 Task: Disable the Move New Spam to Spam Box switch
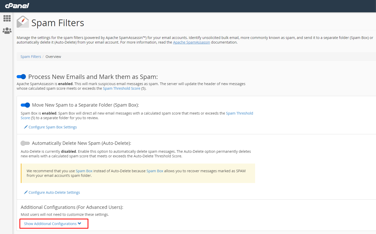tap(25, 105)
